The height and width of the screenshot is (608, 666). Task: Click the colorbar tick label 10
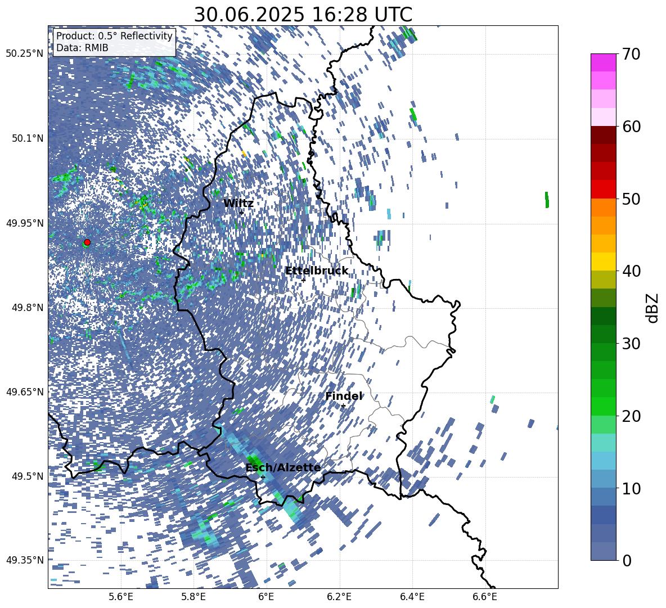pos(632,488)
